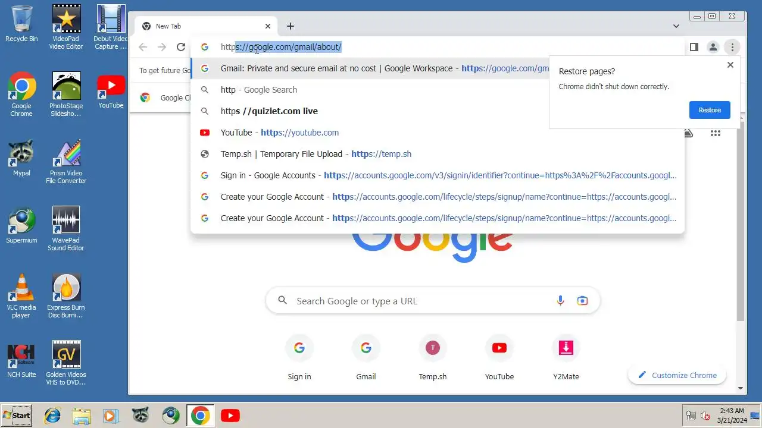Open Debut Video Capture desktop shortcut
This screenshot has height=428, width=762.
[x=111, y=27]
